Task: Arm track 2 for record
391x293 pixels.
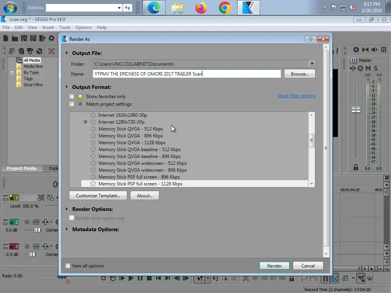Action: 27,222
